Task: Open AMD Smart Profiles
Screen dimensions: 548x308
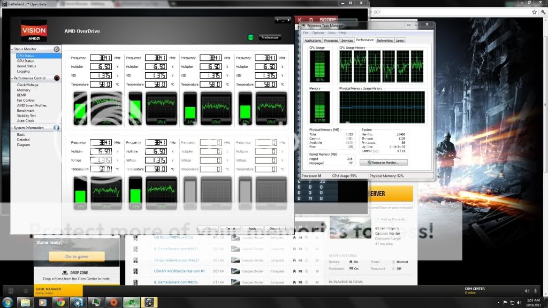Action: coord(32,105)
